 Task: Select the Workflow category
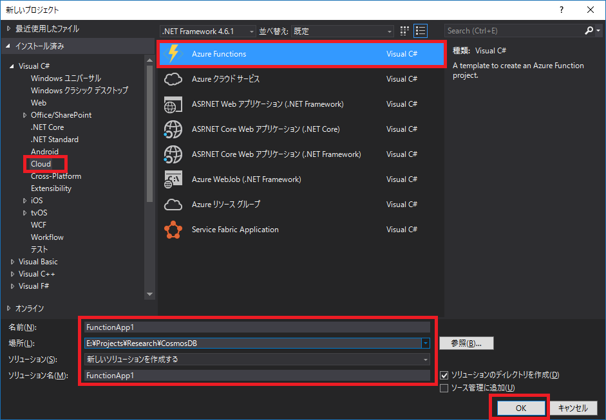tap(47, 237)
